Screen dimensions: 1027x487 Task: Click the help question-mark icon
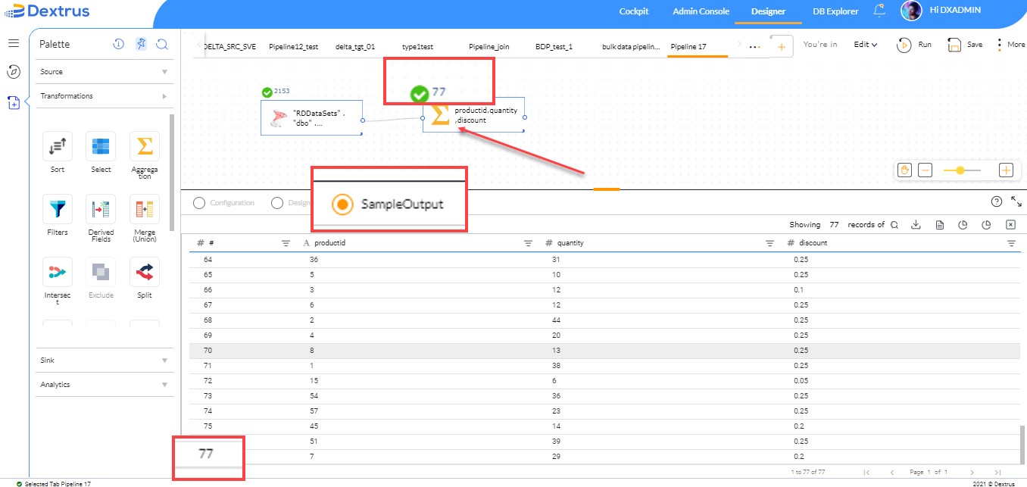pos(997,201)
